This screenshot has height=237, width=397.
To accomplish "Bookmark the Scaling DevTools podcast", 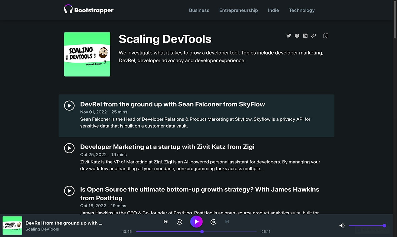I will pyautogui.click(x=325, y=36).
